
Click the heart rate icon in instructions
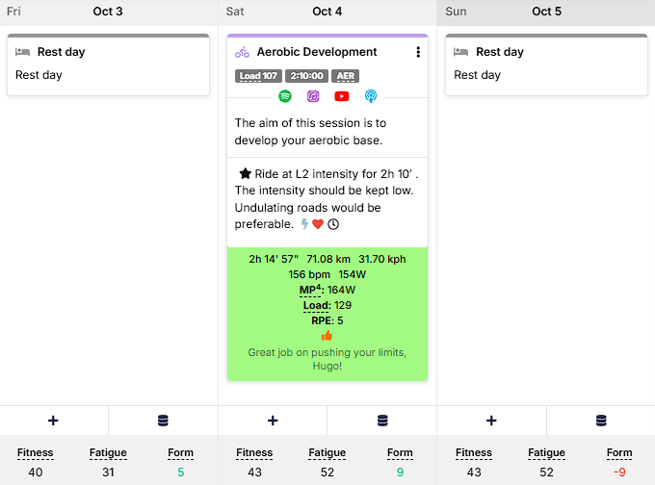click(x=318, y=224)
